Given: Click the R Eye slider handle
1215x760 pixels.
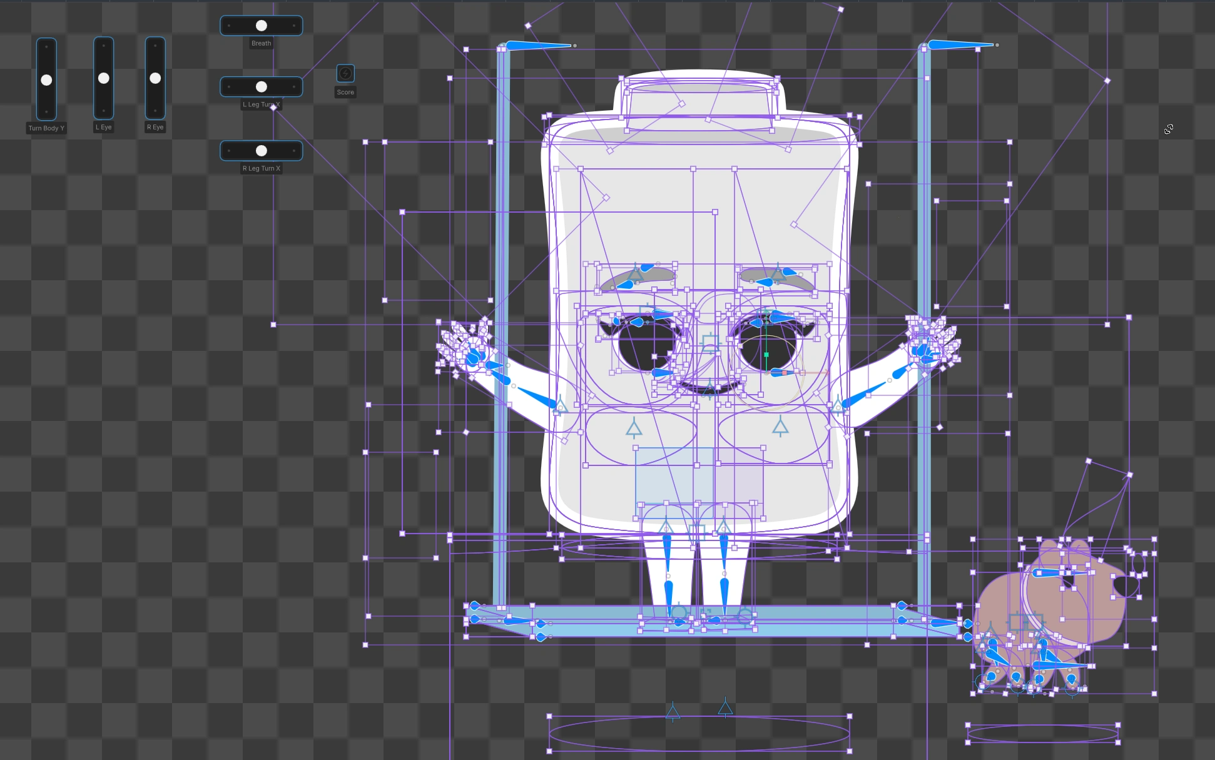Looking at the screenshot, I should pos(155,79).
